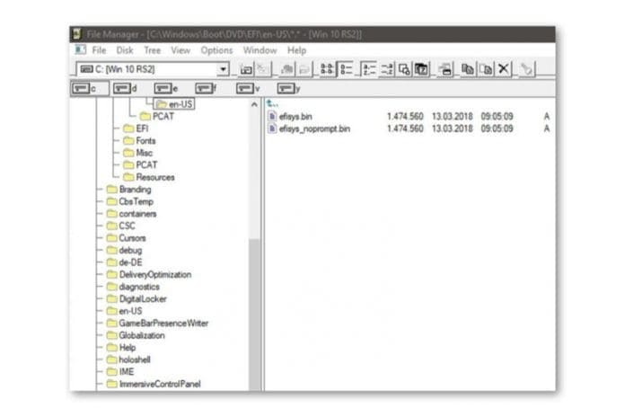This screenshot has width=625, height=417.
Task: Open efisys.bin file in right pane
Action: pos(295,116)
